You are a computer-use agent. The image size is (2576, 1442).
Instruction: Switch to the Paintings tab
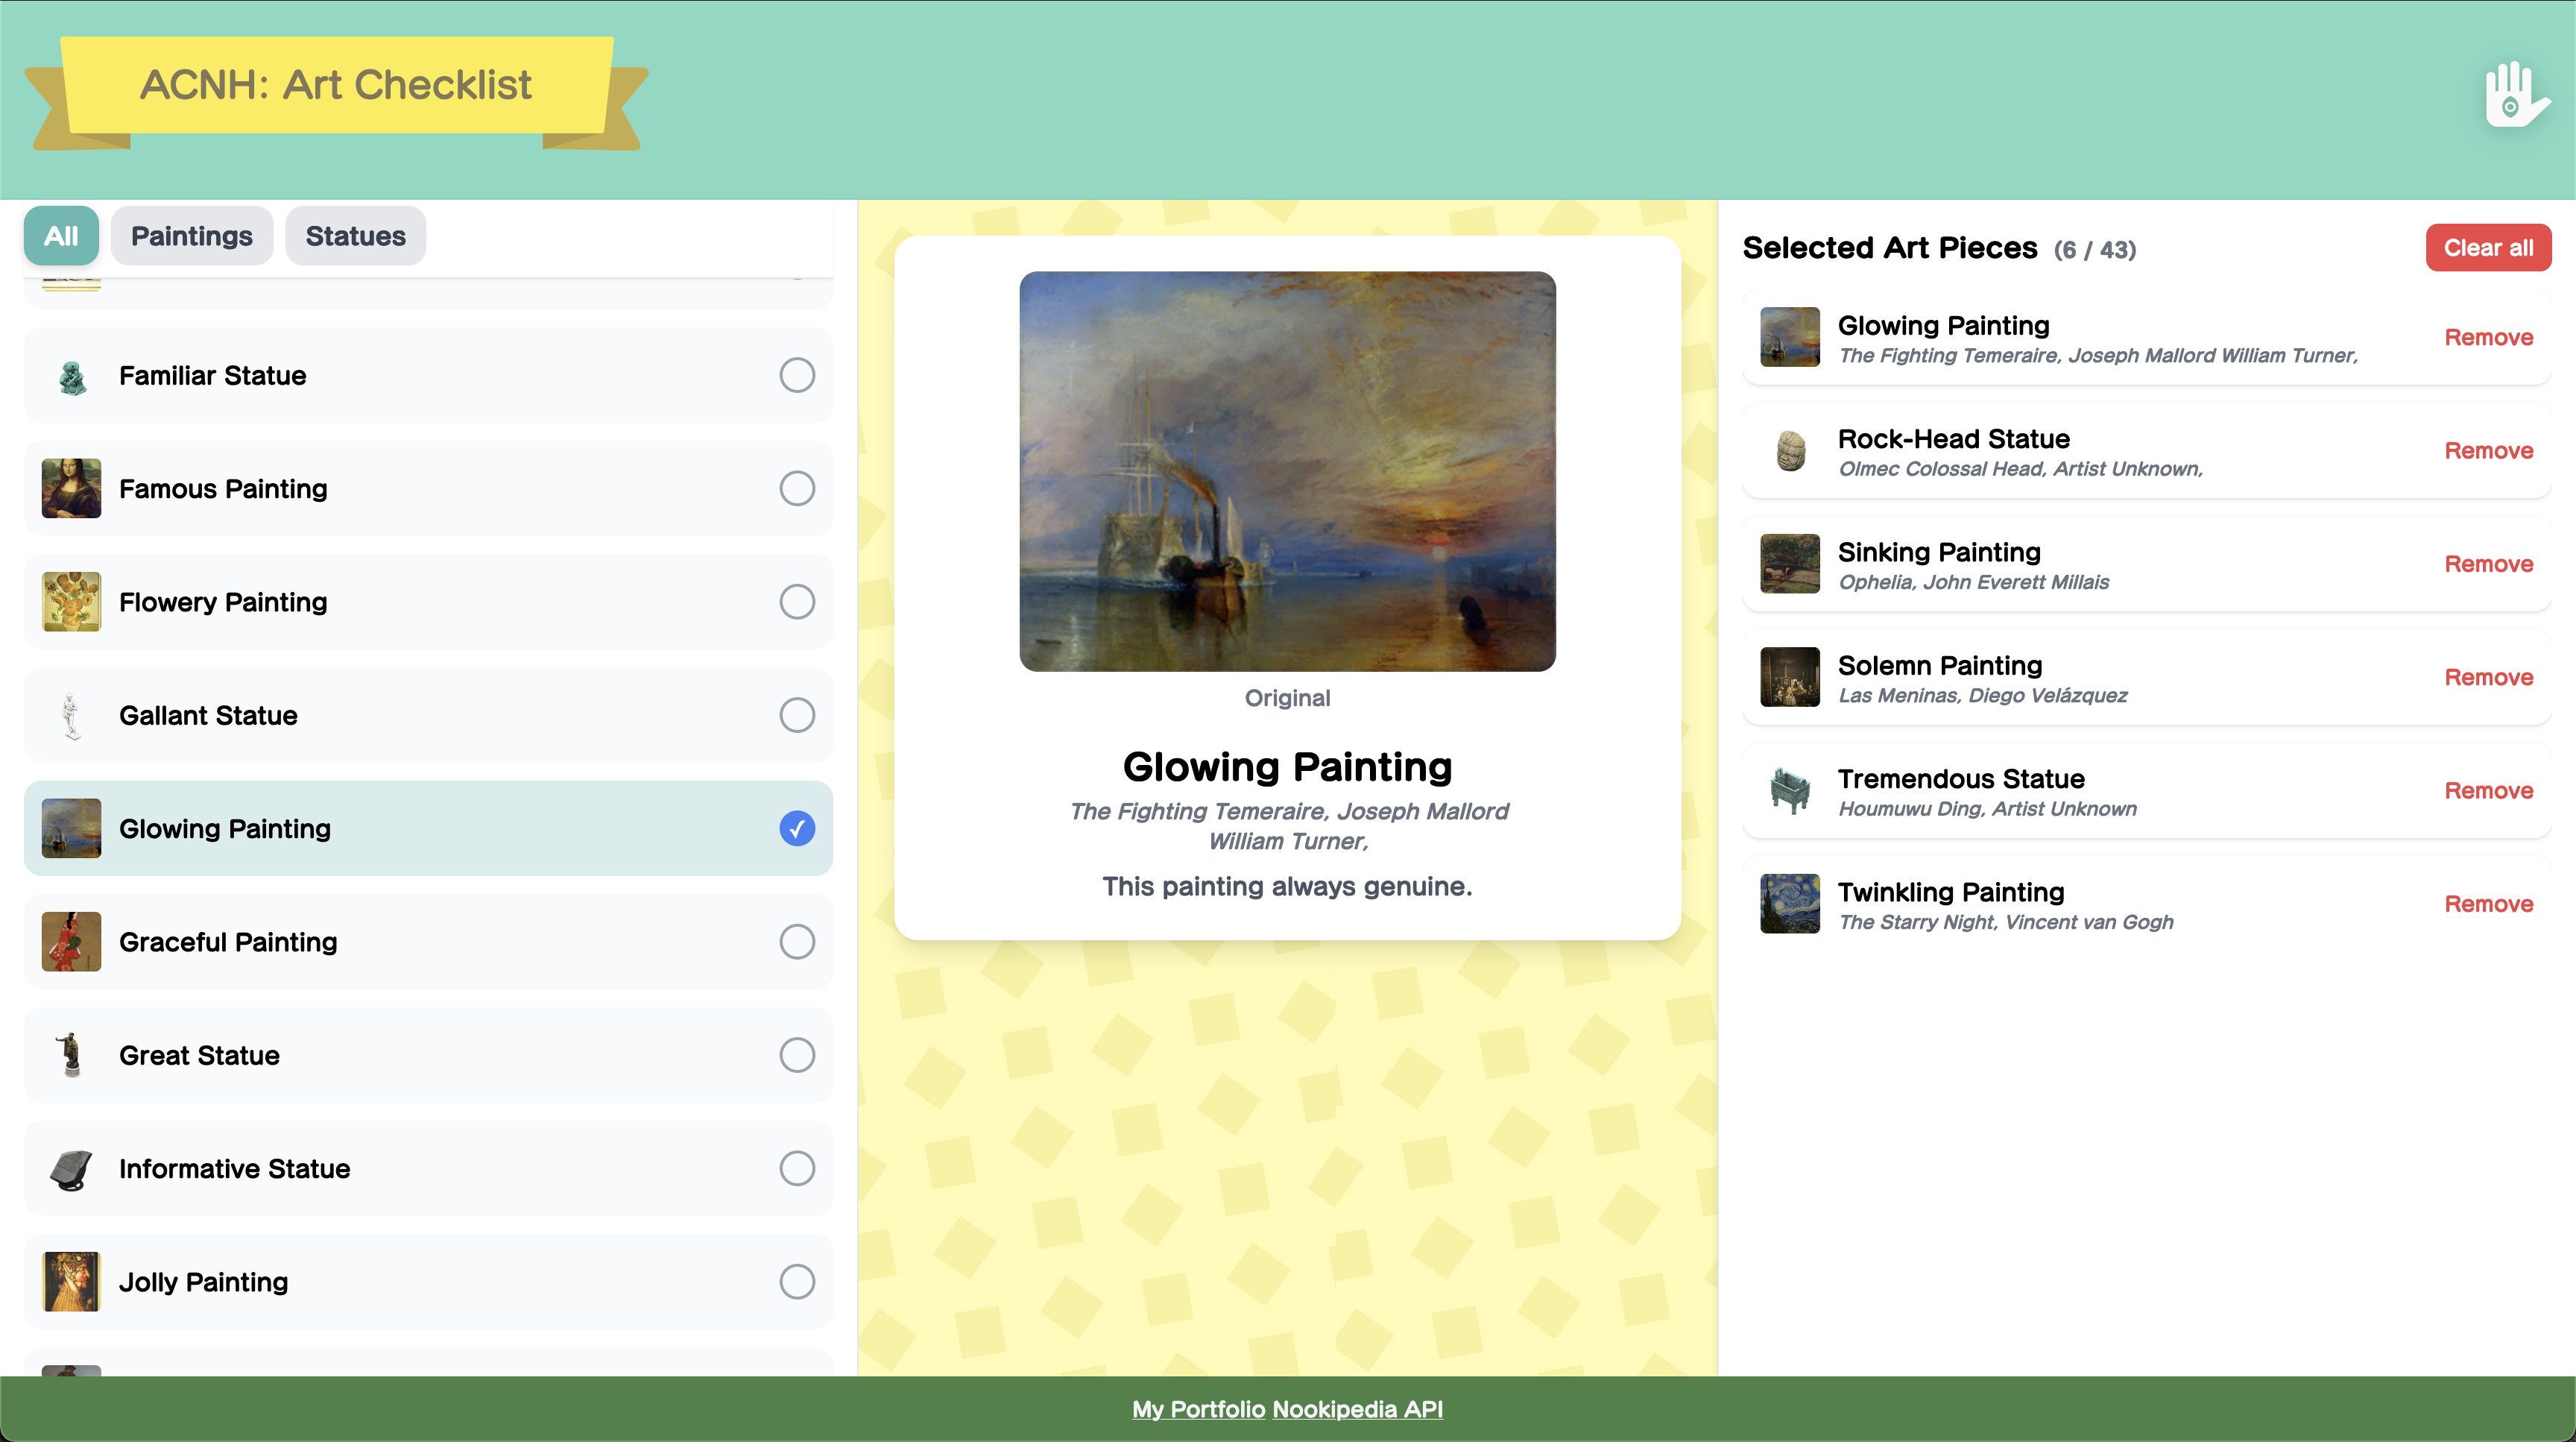click(x=192, y=235)
